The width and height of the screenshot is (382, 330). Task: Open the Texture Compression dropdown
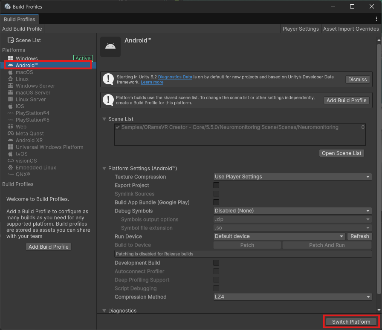coord(292,177)
